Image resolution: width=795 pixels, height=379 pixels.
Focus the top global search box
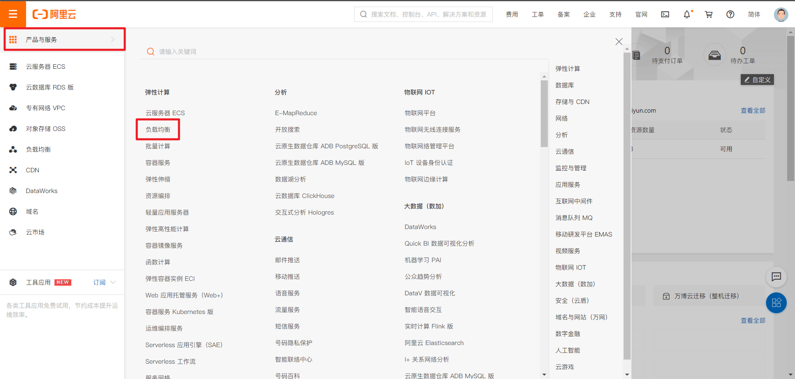coord(423,14)
